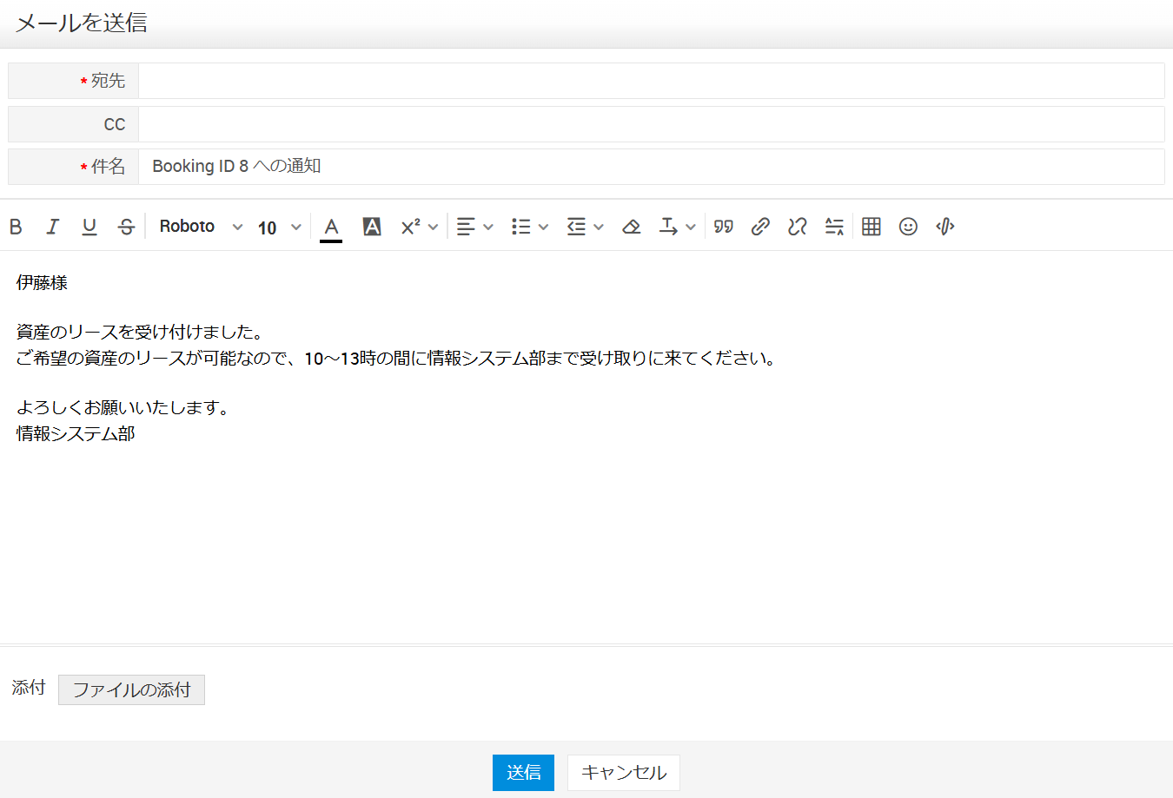This screenshot has width=1173, height=798.
Task: Insert a horizontal rule line
Action: tap(834, 227)
